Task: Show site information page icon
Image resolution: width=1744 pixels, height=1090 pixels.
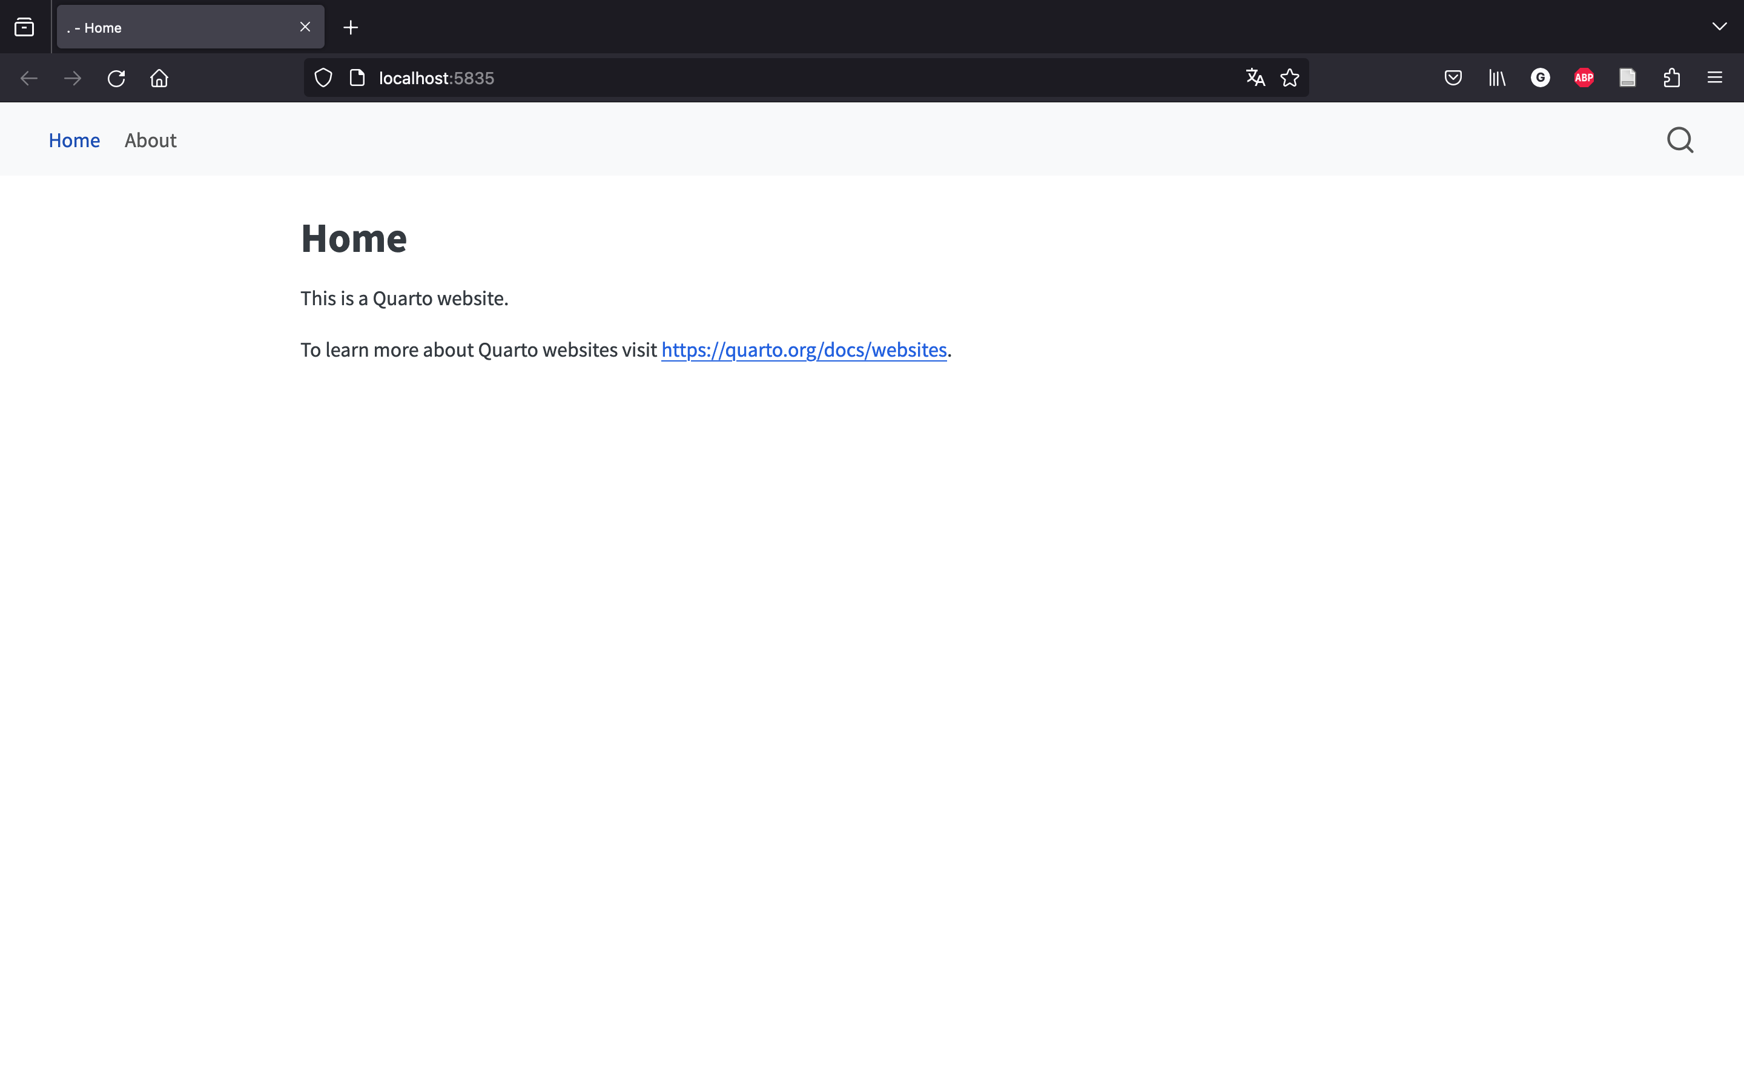Action: (x=357, y=78)
